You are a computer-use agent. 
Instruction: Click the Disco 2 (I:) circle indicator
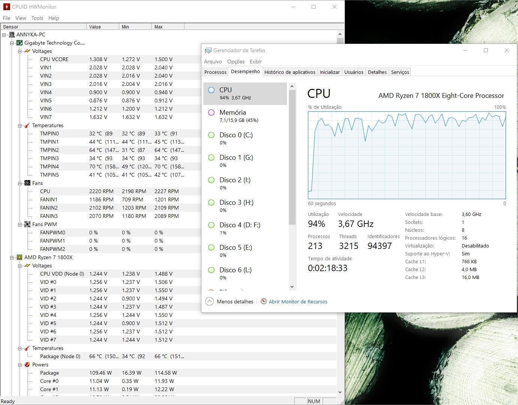211,180
